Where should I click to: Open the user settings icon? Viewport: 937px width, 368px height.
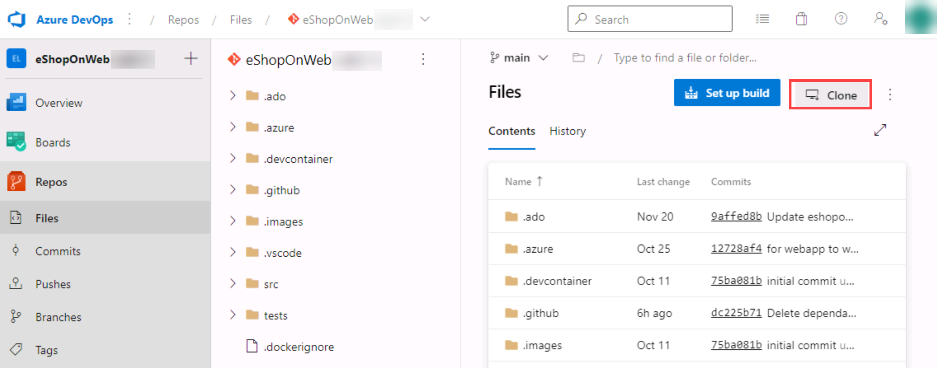(880, 19)
